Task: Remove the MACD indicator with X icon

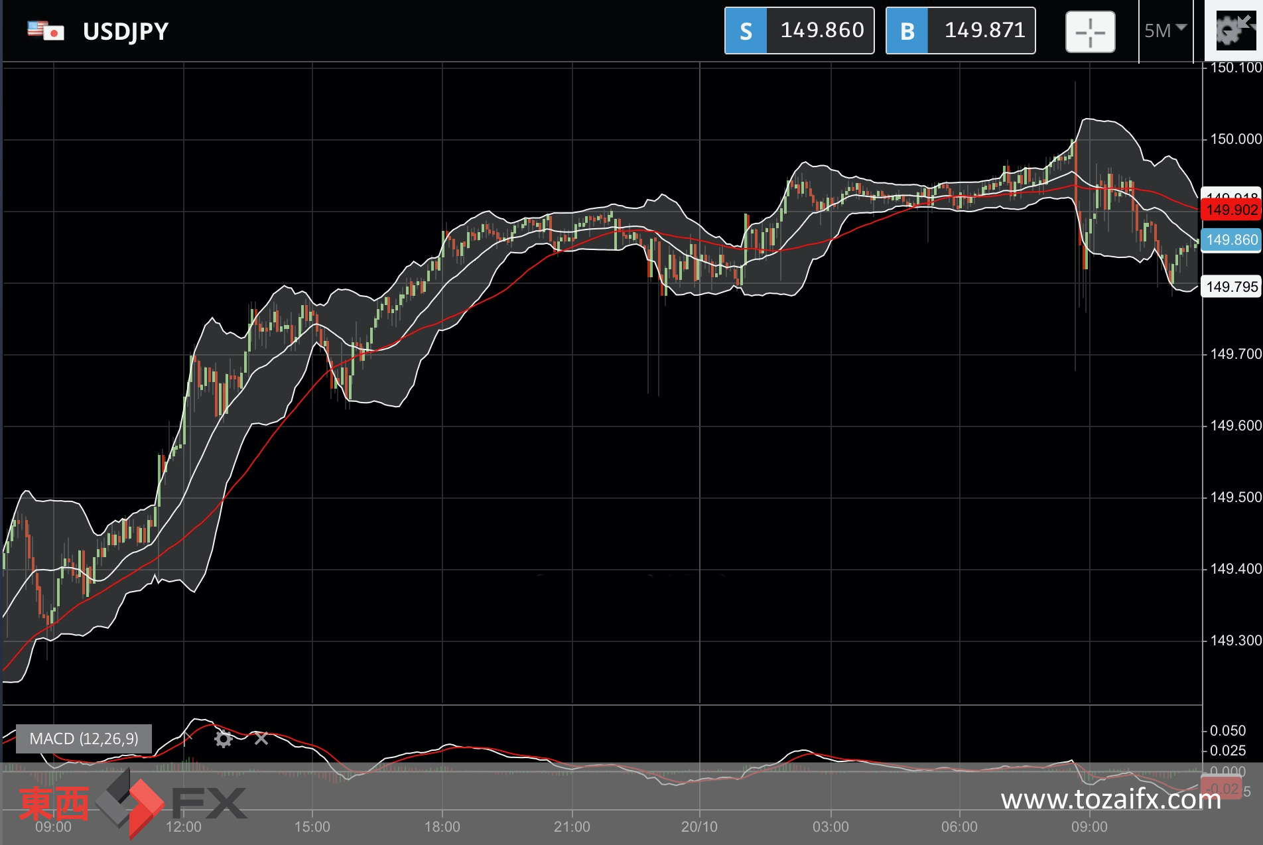Action: click(261, 738)
